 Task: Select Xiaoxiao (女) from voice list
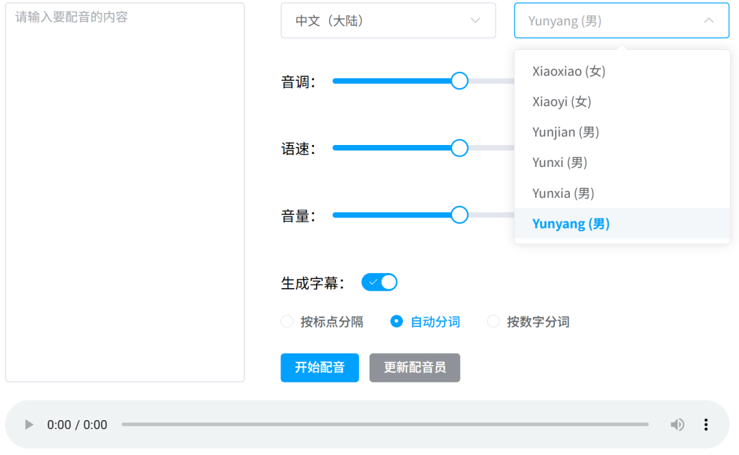569,71
